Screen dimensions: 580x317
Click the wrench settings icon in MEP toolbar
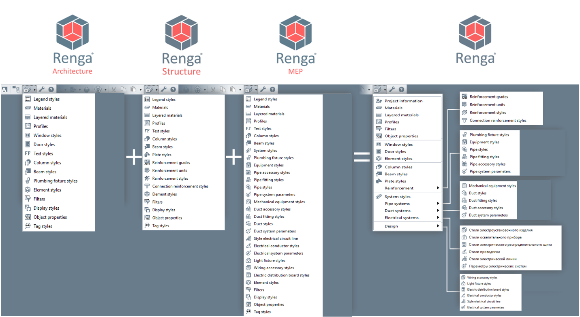point(263,89)
